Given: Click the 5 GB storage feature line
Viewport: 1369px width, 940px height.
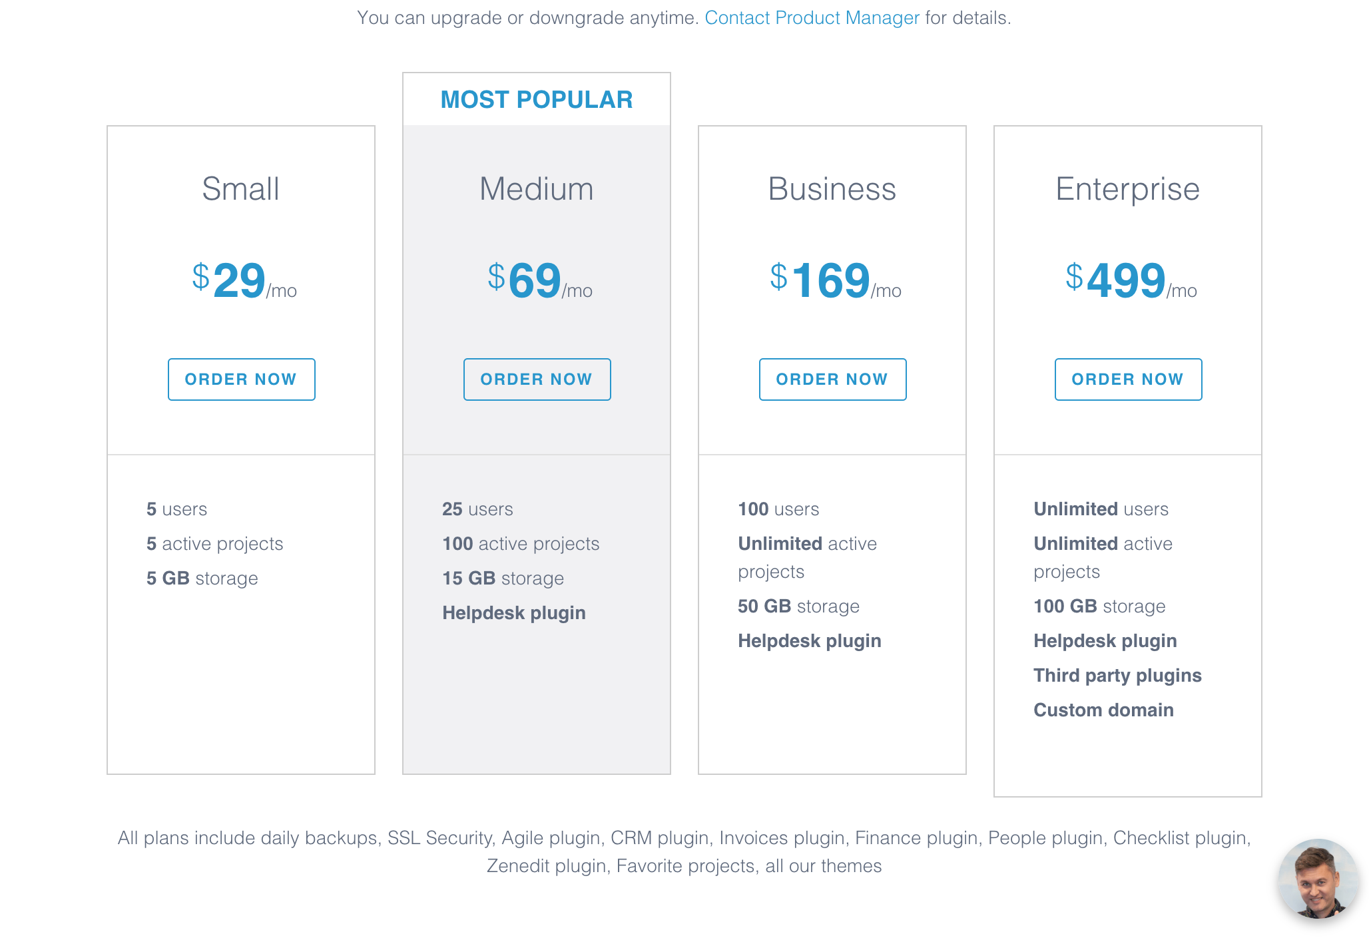Looking at the screenshot, I should [x=202, y=579].
